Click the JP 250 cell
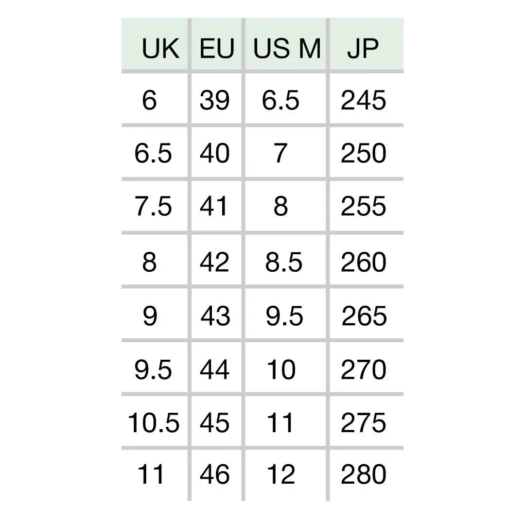 (363, 154)
